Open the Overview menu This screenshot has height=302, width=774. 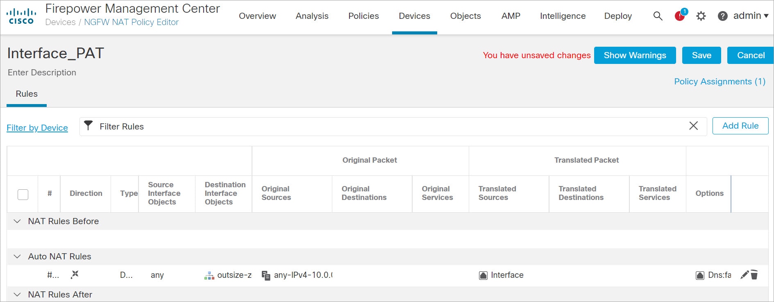[257, 16]
